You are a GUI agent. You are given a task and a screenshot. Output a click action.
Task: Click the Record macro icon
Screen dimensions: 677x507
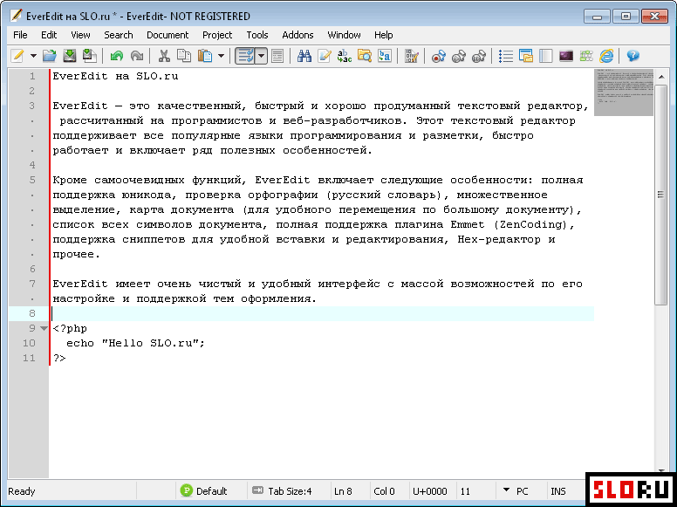pos(438,56)
